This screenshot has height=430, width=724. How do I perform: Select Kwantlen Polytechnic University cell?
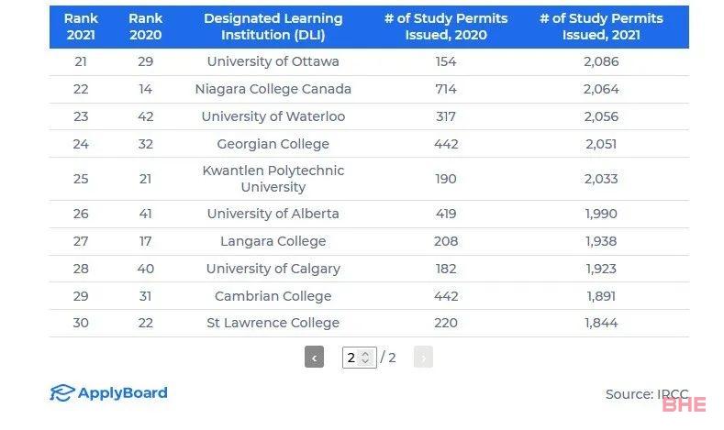point(273,179)
